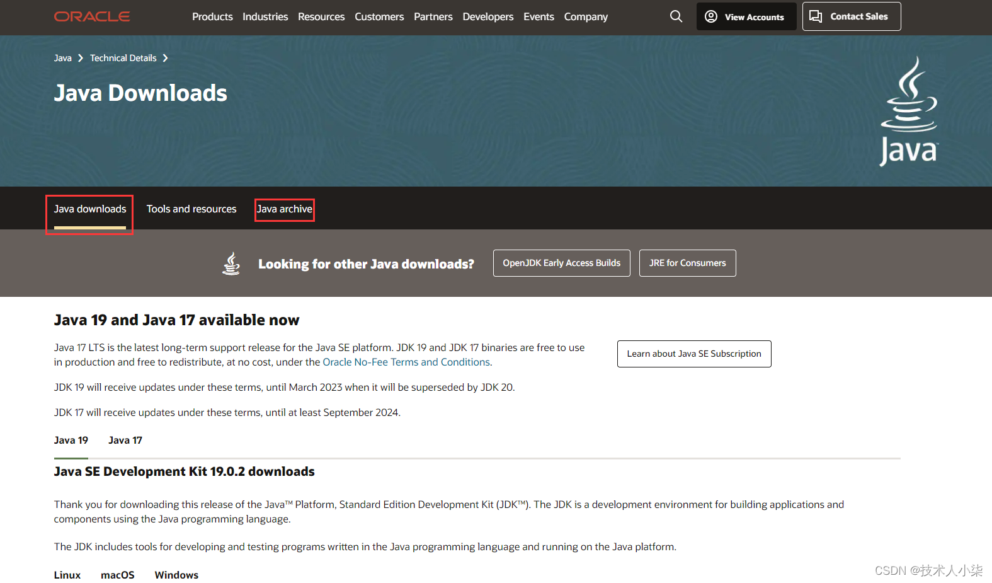Open the Events menu
This screenshot has height=583, width=992.
pyautogui.click(x=539, y=16)
